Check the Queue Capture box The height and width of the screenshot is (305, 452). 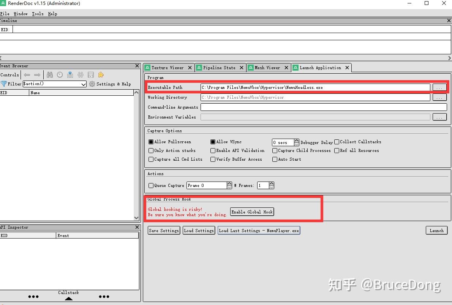point(151,185)
